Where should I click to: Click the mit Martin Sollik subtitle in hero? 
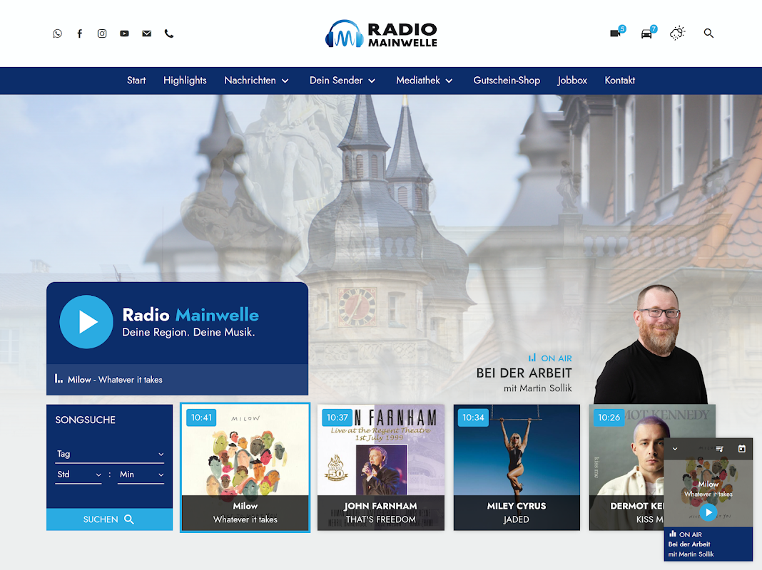tap(537, 388)
